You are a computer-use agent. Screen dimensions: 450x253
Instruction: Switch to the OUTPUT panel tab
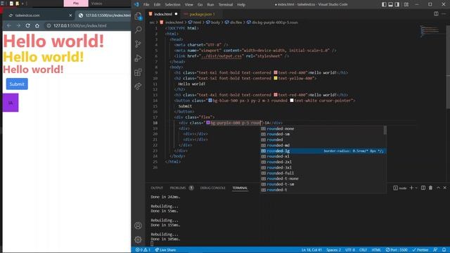coord(157,188)
